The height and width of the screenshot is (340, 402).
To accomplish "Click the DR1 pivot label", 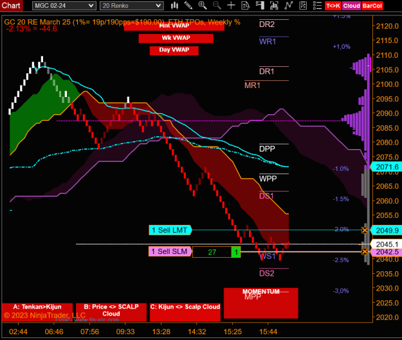I will coord(267,71).
